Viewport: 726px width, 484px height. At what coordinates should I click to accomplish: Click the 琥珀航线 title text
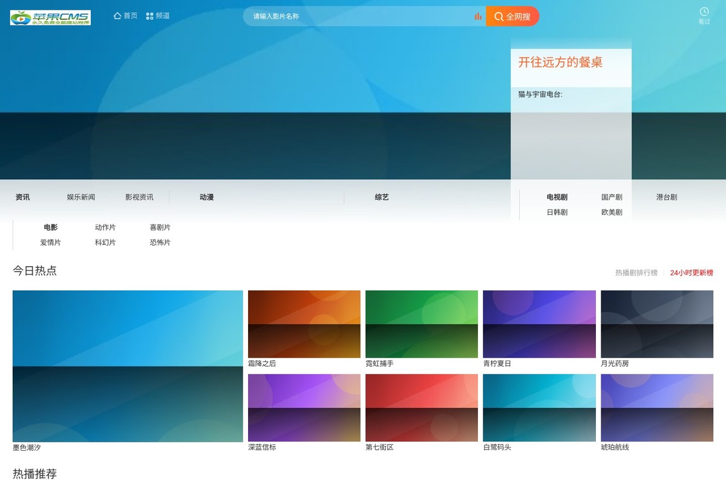click(x=615, y=447)
